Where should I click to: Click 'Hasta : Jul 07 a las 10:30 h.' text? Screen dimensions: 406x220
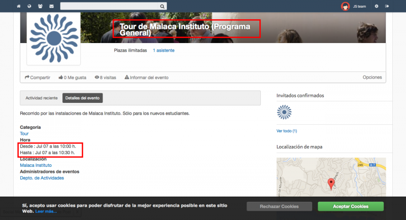(47, 153)
